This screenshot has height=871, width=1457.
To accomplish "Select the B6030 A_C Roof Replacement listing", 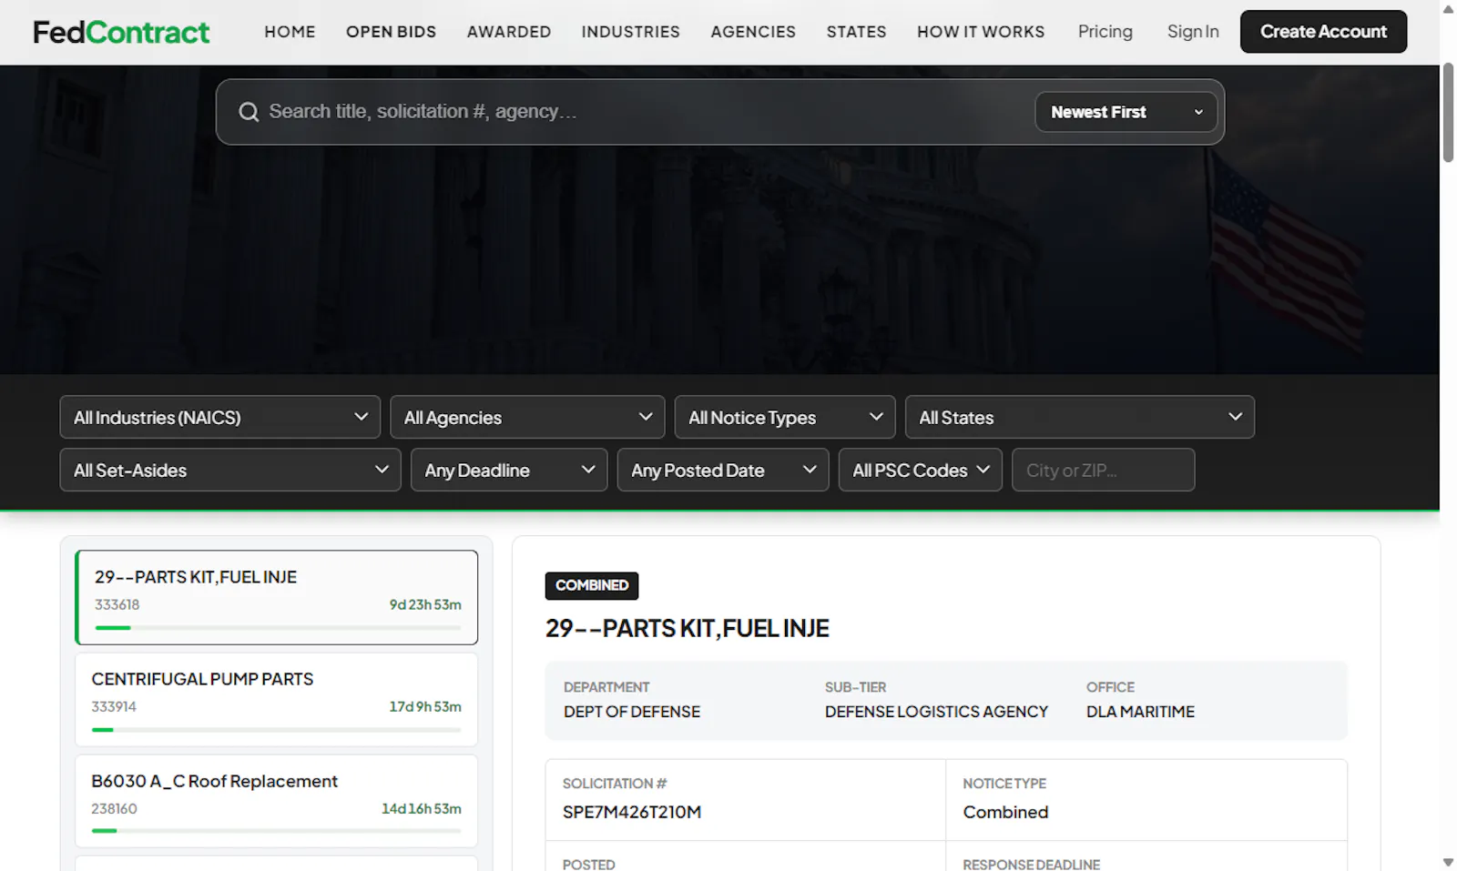I will click(x=277, y=801).
